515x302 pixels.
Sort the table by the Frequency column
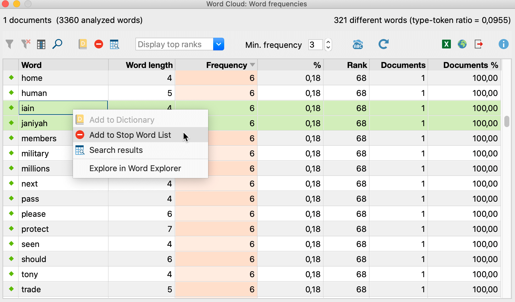pos(226,65)
